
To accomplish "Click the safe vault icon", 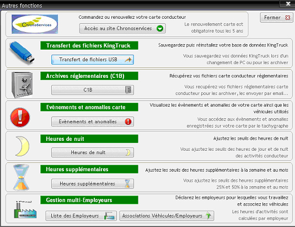I will 22,85.
